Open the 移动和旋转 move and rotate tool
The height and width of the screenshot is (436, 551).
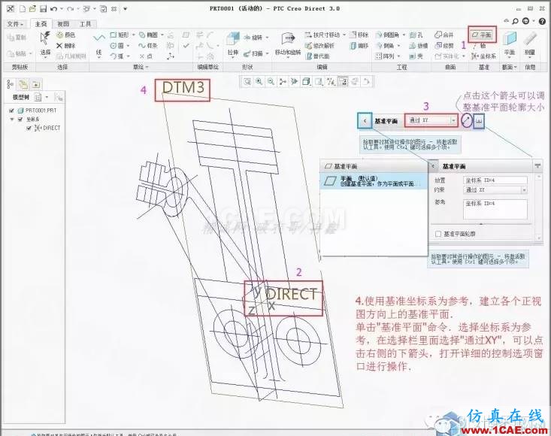(x=288, y=44)
